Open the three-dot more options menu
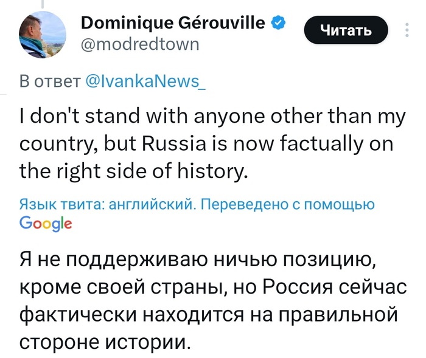The image size is (426, 358). pos(407,30)
